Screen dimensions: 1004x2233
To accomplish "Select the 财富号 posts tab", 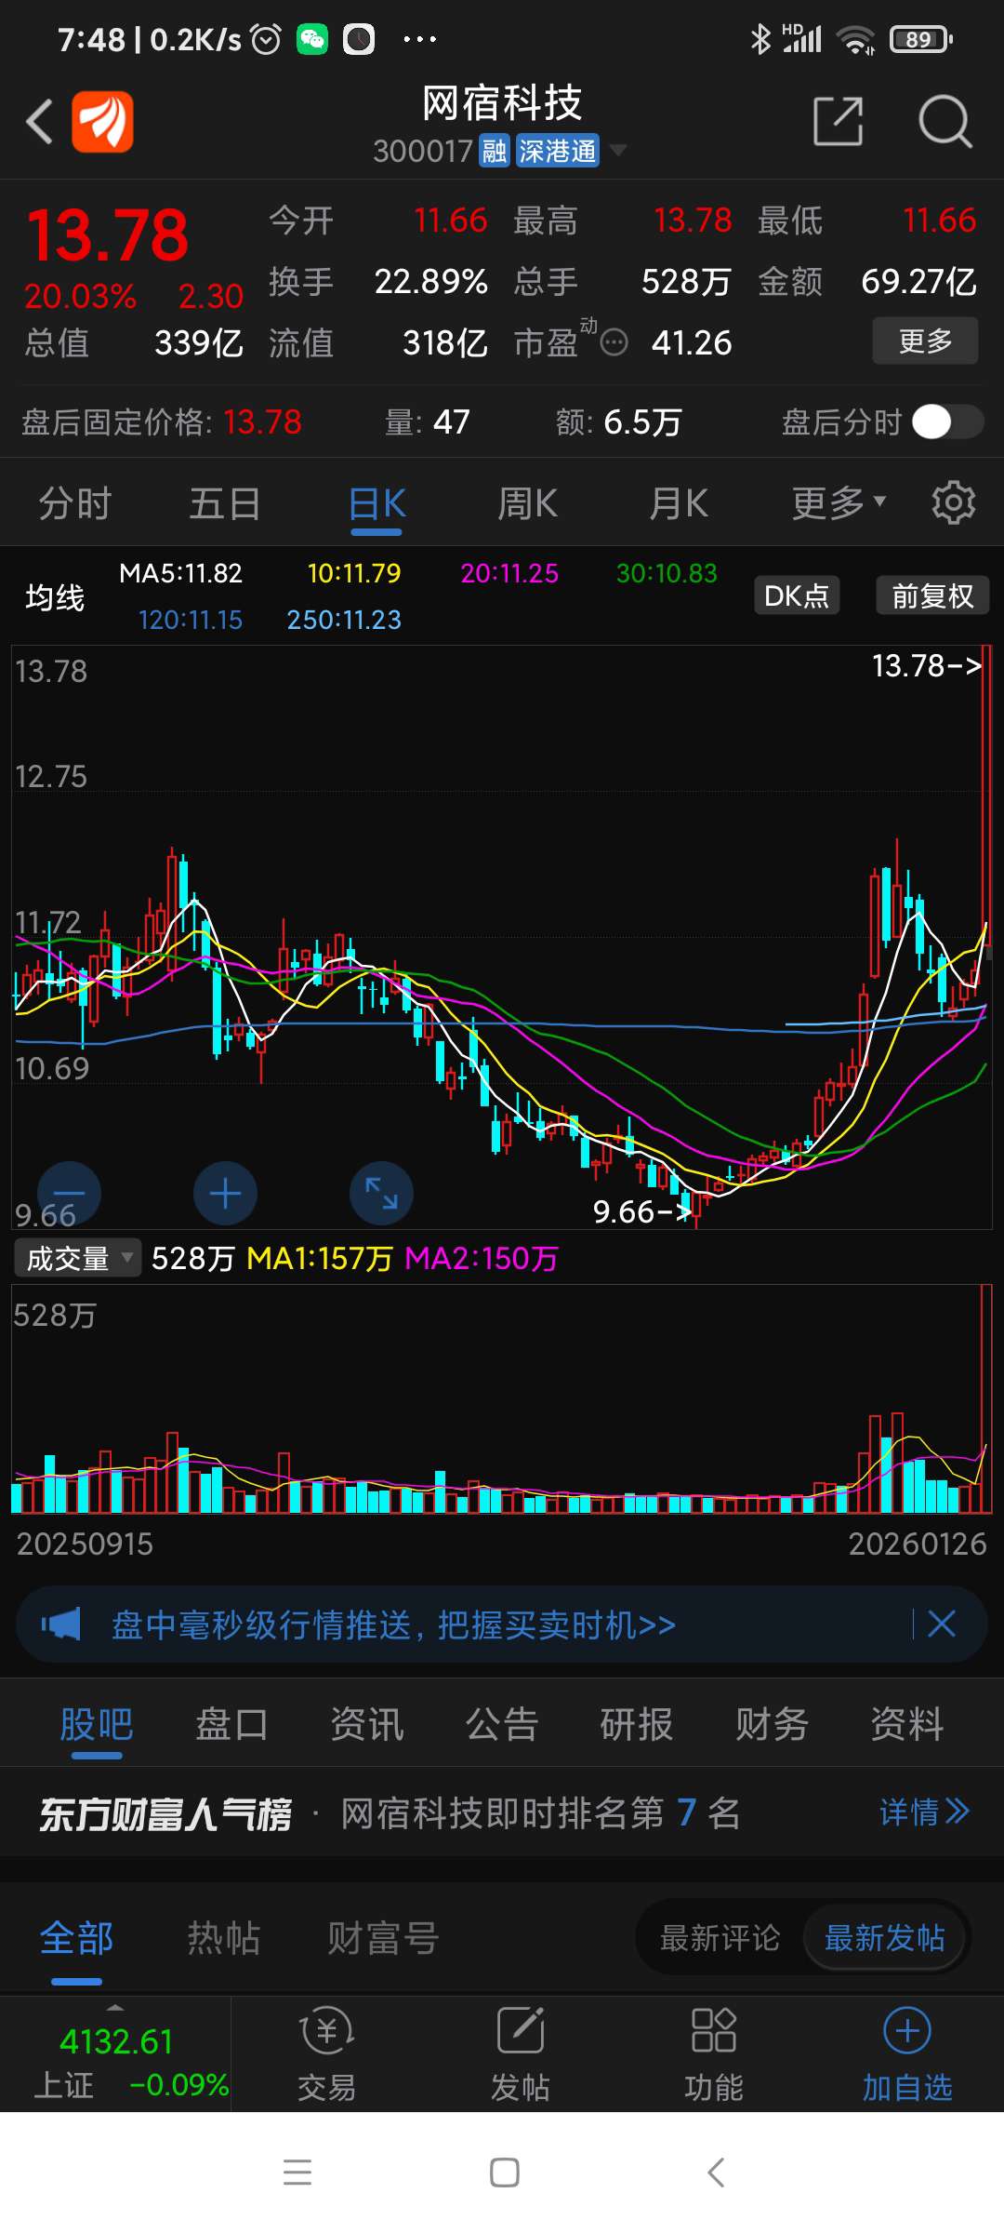I will (x=383, y=1938).
